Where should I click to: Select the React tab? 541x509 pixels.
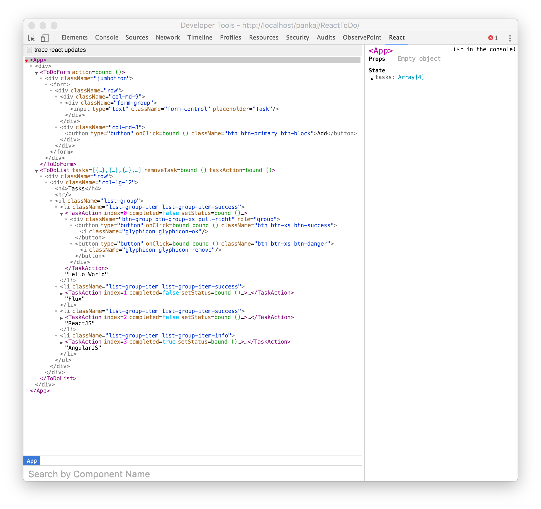point(397,38)
